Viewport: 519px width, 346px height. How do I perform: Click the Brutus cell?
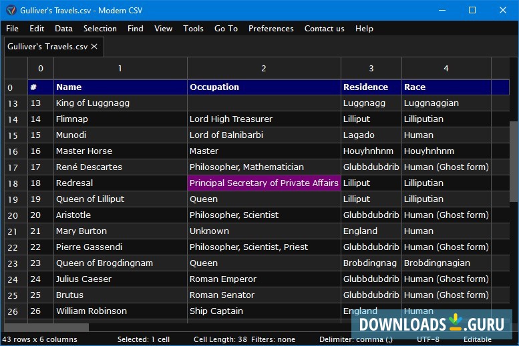(x=120, y=295)
